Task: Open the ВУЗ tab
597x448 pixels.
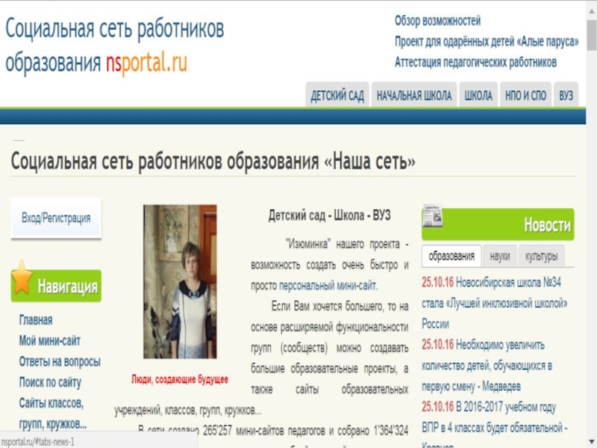Action: coord(566,96)
